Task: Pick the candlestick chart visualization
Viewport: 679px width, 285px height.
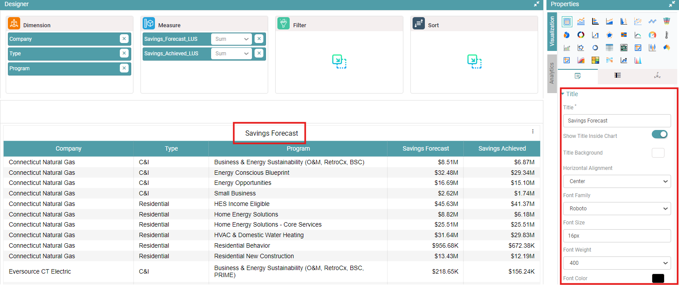Action: click(x=652, y=47)
